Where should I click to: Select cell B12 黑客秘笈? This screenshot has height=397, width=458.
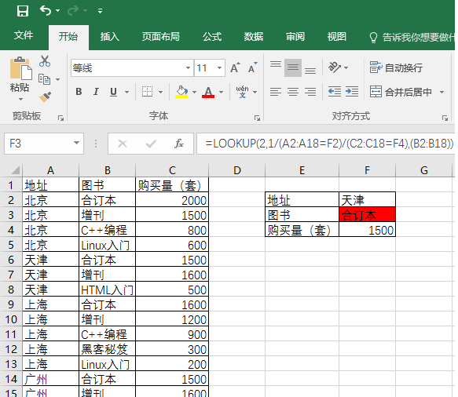point(107,349)
